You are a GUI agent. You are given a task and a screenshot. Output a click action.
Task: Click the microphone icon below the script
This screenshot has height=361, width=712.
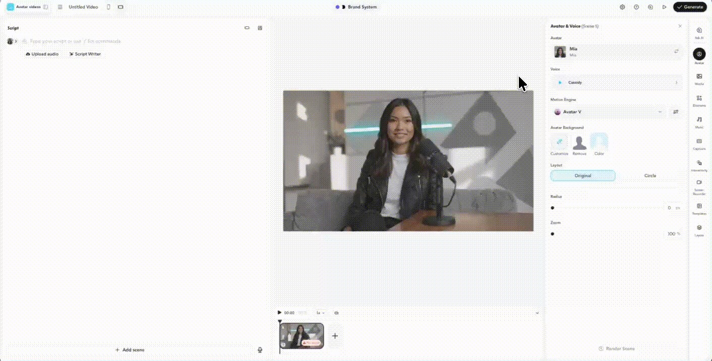click(x=260, y=349)
